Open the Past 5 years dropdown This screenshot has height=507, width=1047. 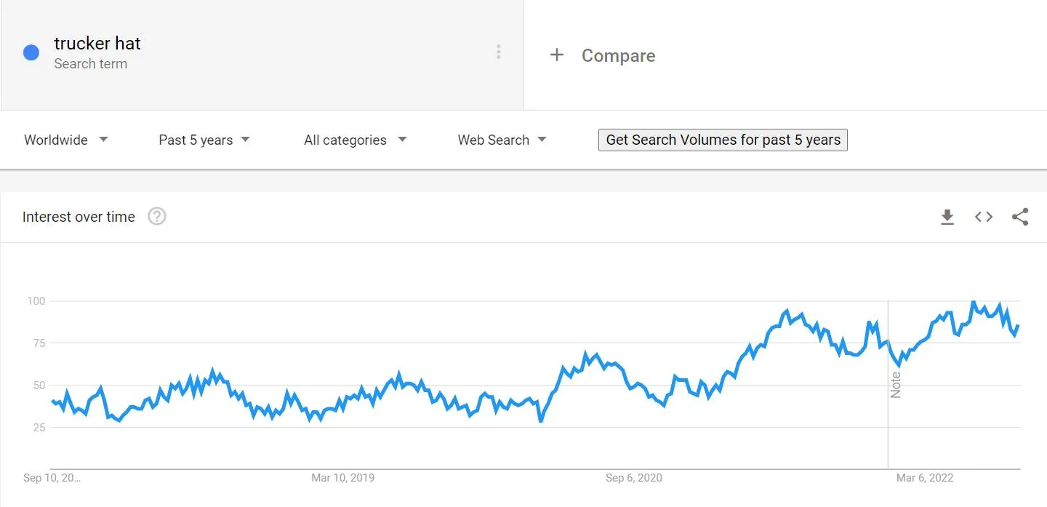coord(204,140)
